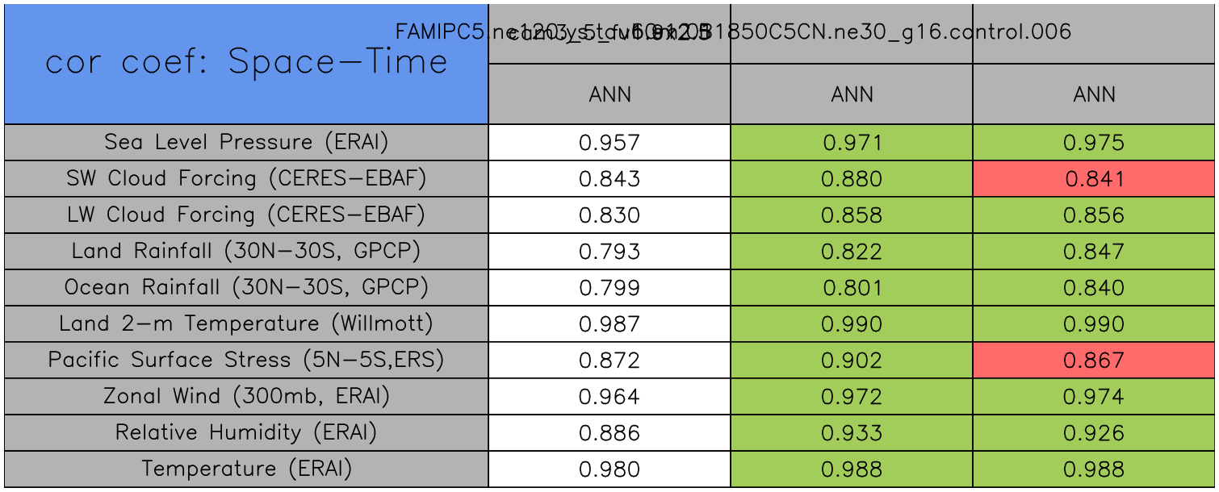Select the LW Cloud Forcing (CERES-EBAF) label

(x=246, y=215)
